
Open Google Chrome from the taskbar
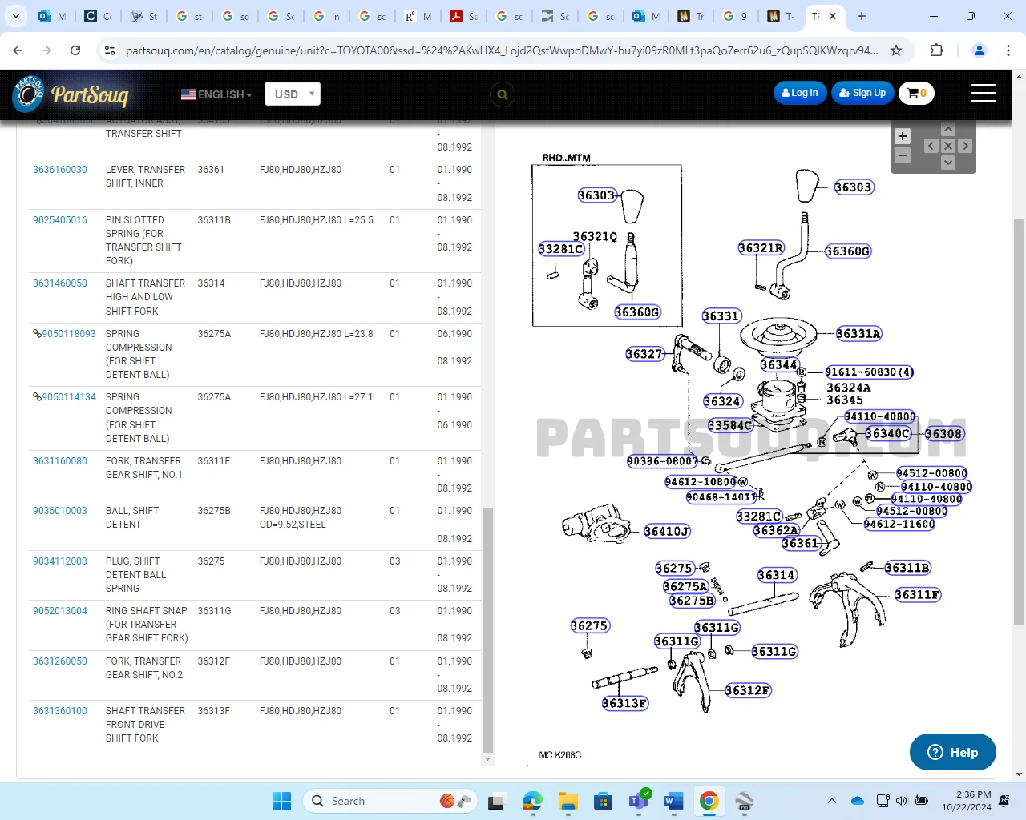tap(709, 801)
